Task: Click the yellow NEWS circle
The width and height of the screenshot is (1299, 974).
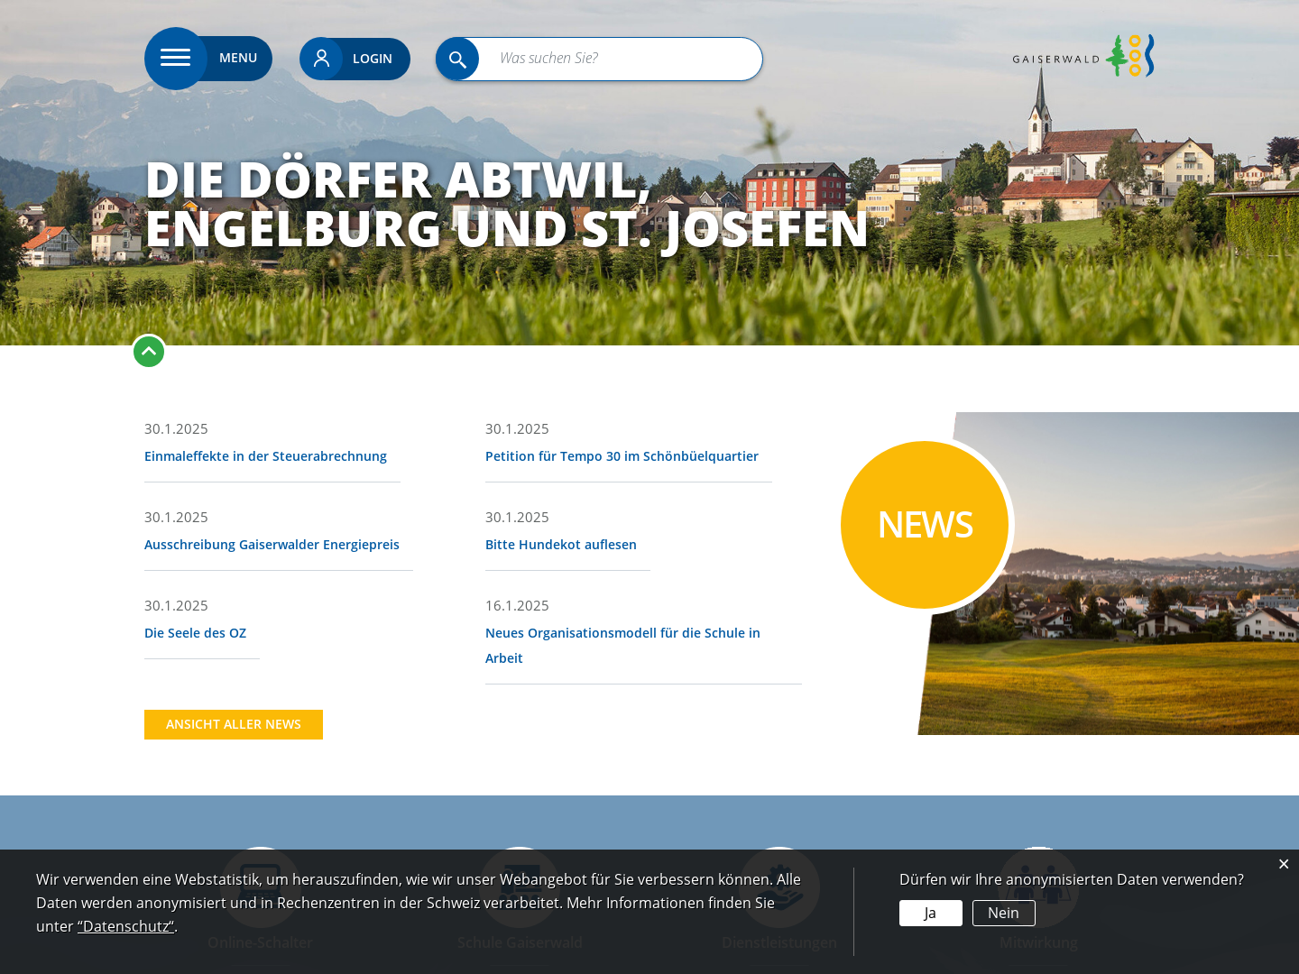Action: coord(925,525)
